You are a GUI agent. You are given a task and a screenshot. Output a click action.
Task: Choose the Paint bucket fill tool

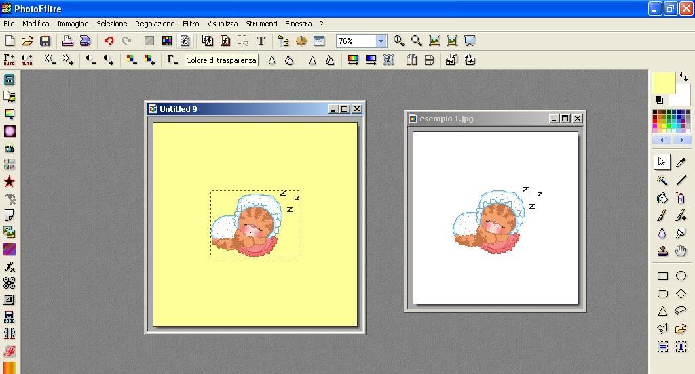(662, 199)
